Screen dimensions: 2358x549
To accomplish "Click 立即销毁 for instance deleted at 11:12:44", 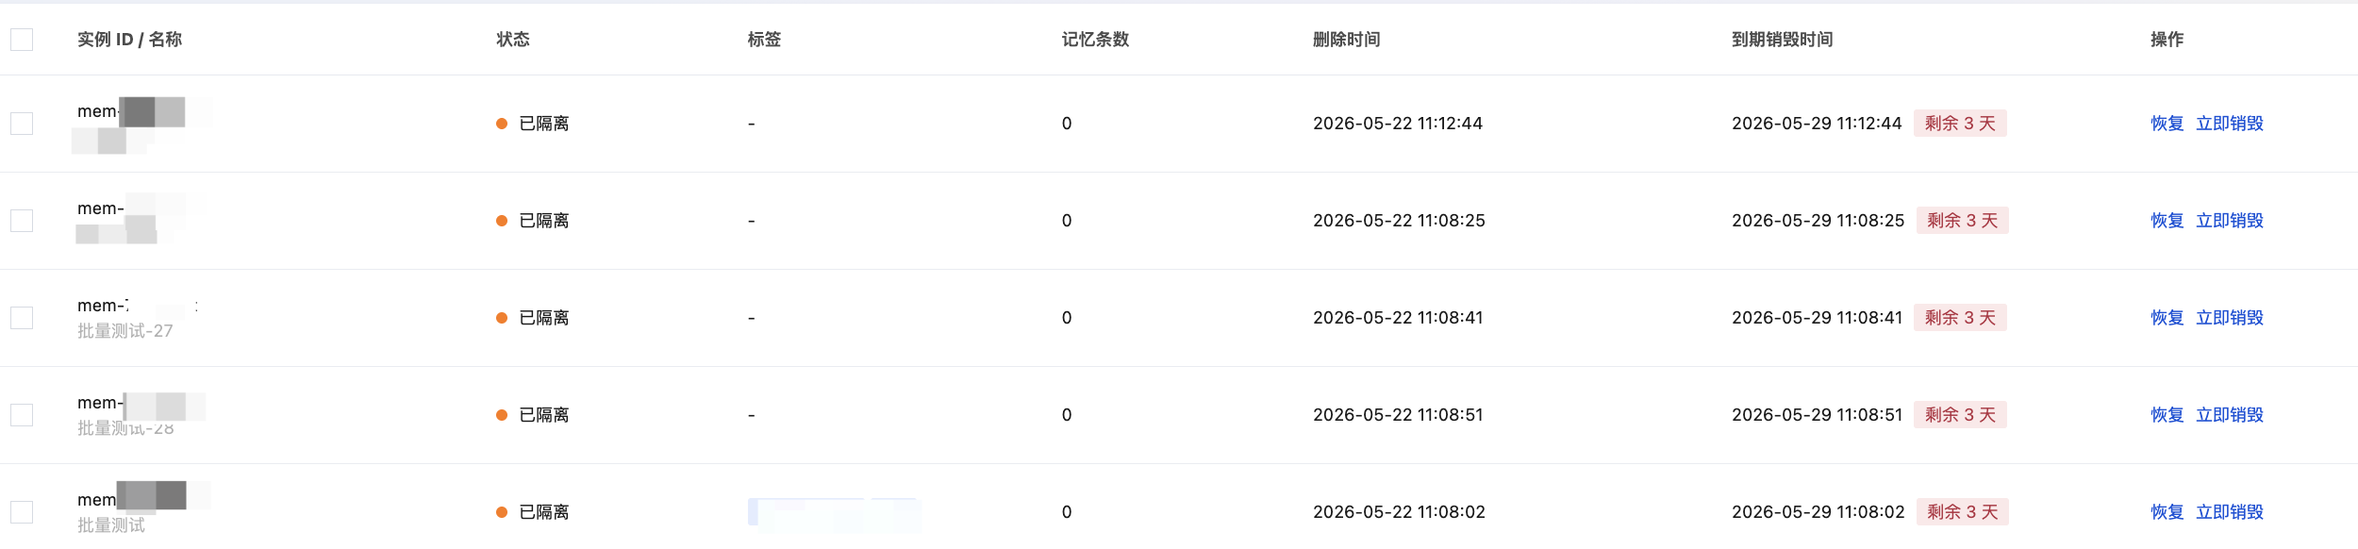I will click(2230, 124).
